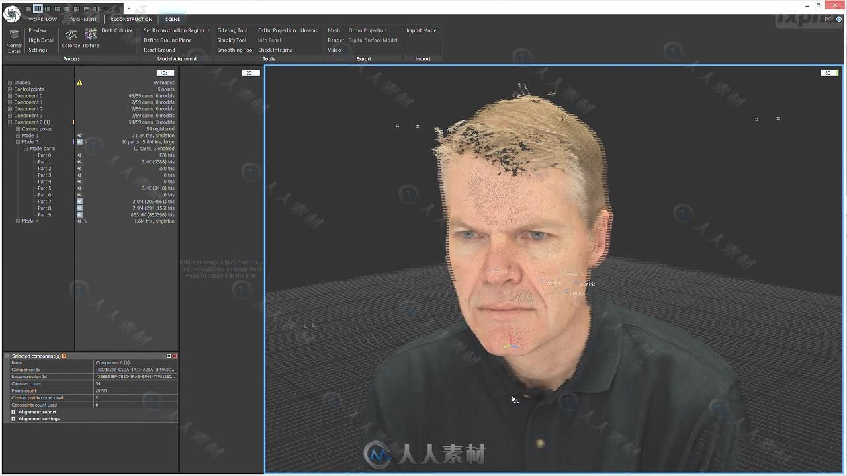Click the 1Ds view label button
Screen dimensions: 847x476
[x=165, y=73]
